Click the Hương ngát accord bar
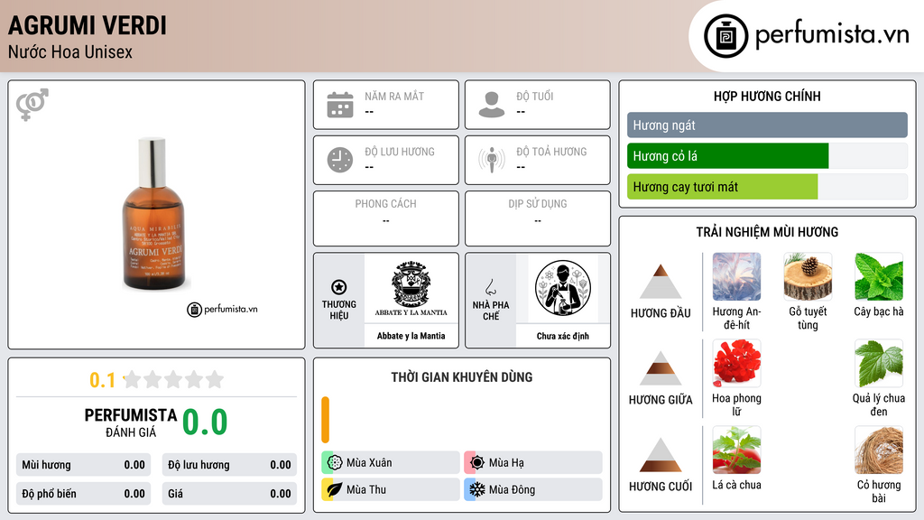The width and height of the screenshot is (924, 520). click(767, 125)
